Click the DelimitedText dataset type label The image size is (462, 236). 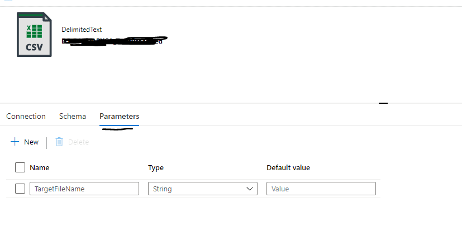click(82, 29)
